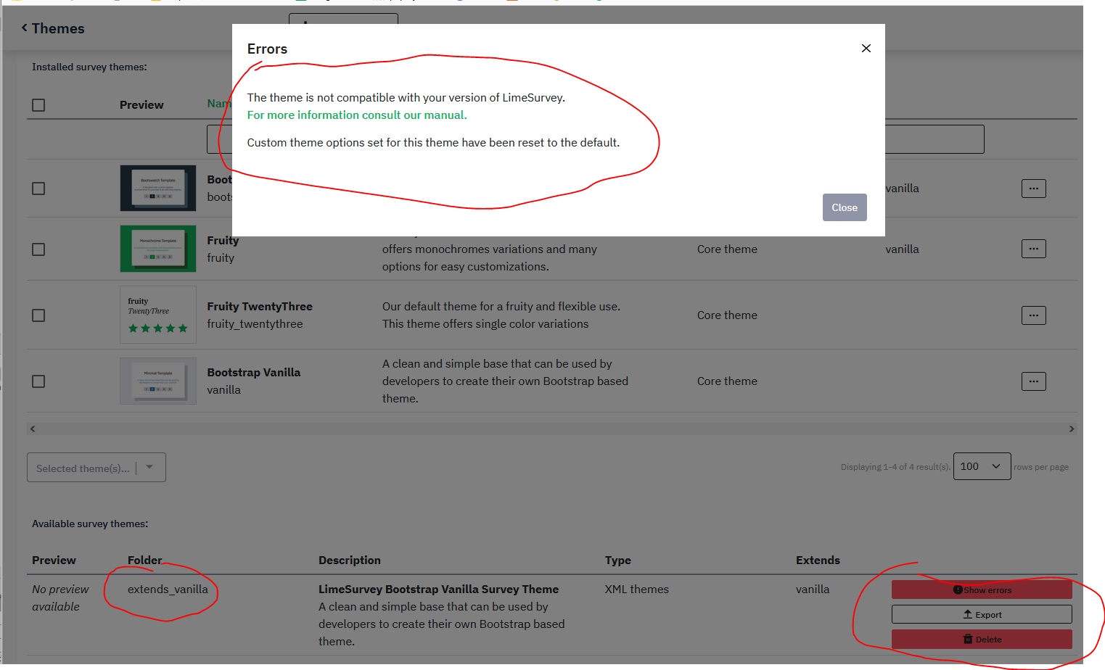The height and width of the screenshot is (670, 1105).
Task: Go back using the Themes back arrow
Action: point(25,28)
